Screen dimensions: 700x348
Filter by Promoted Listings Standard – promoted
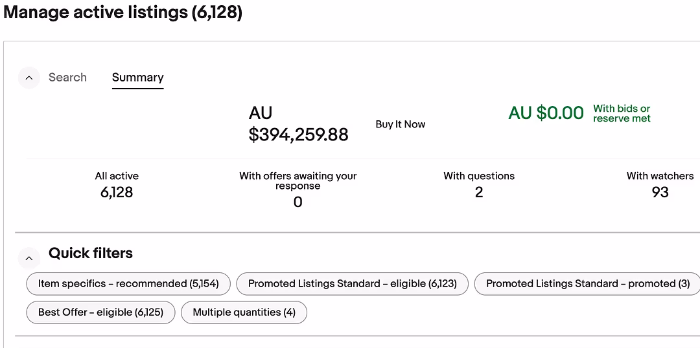click(587, 284)
